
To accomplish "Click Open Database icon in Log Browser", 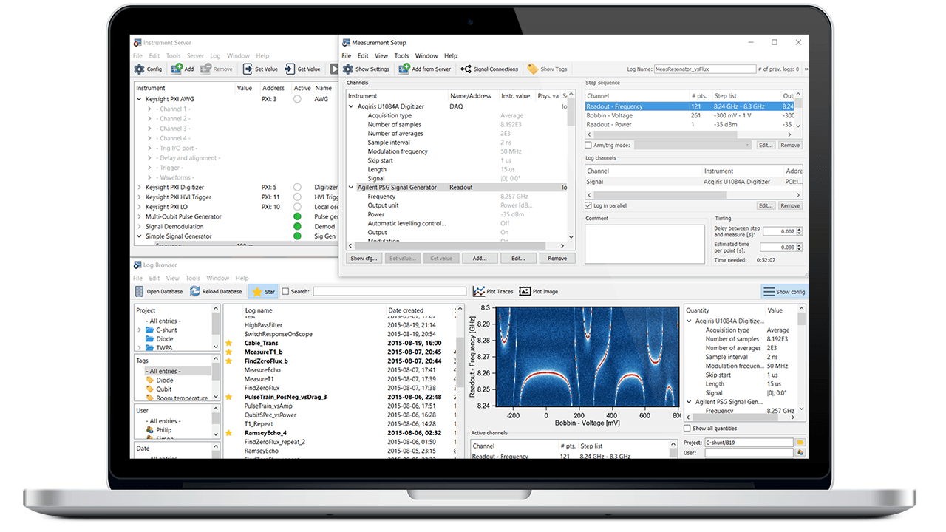I will [x=139, y=291].
